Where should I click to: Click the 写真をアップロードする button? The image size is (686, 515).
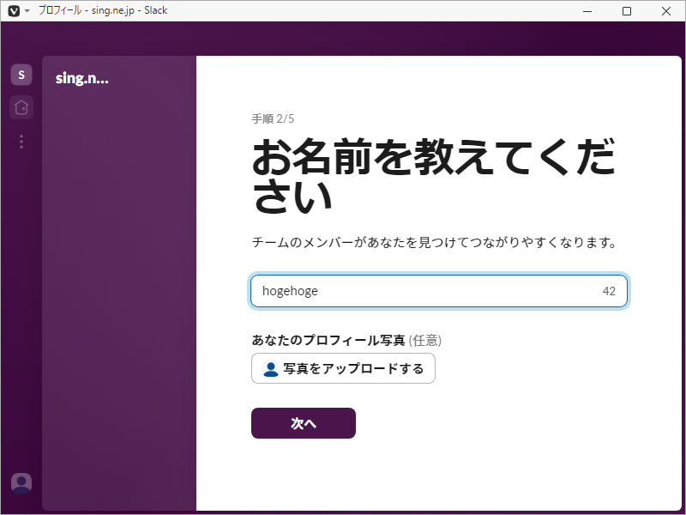click(343, 368)
